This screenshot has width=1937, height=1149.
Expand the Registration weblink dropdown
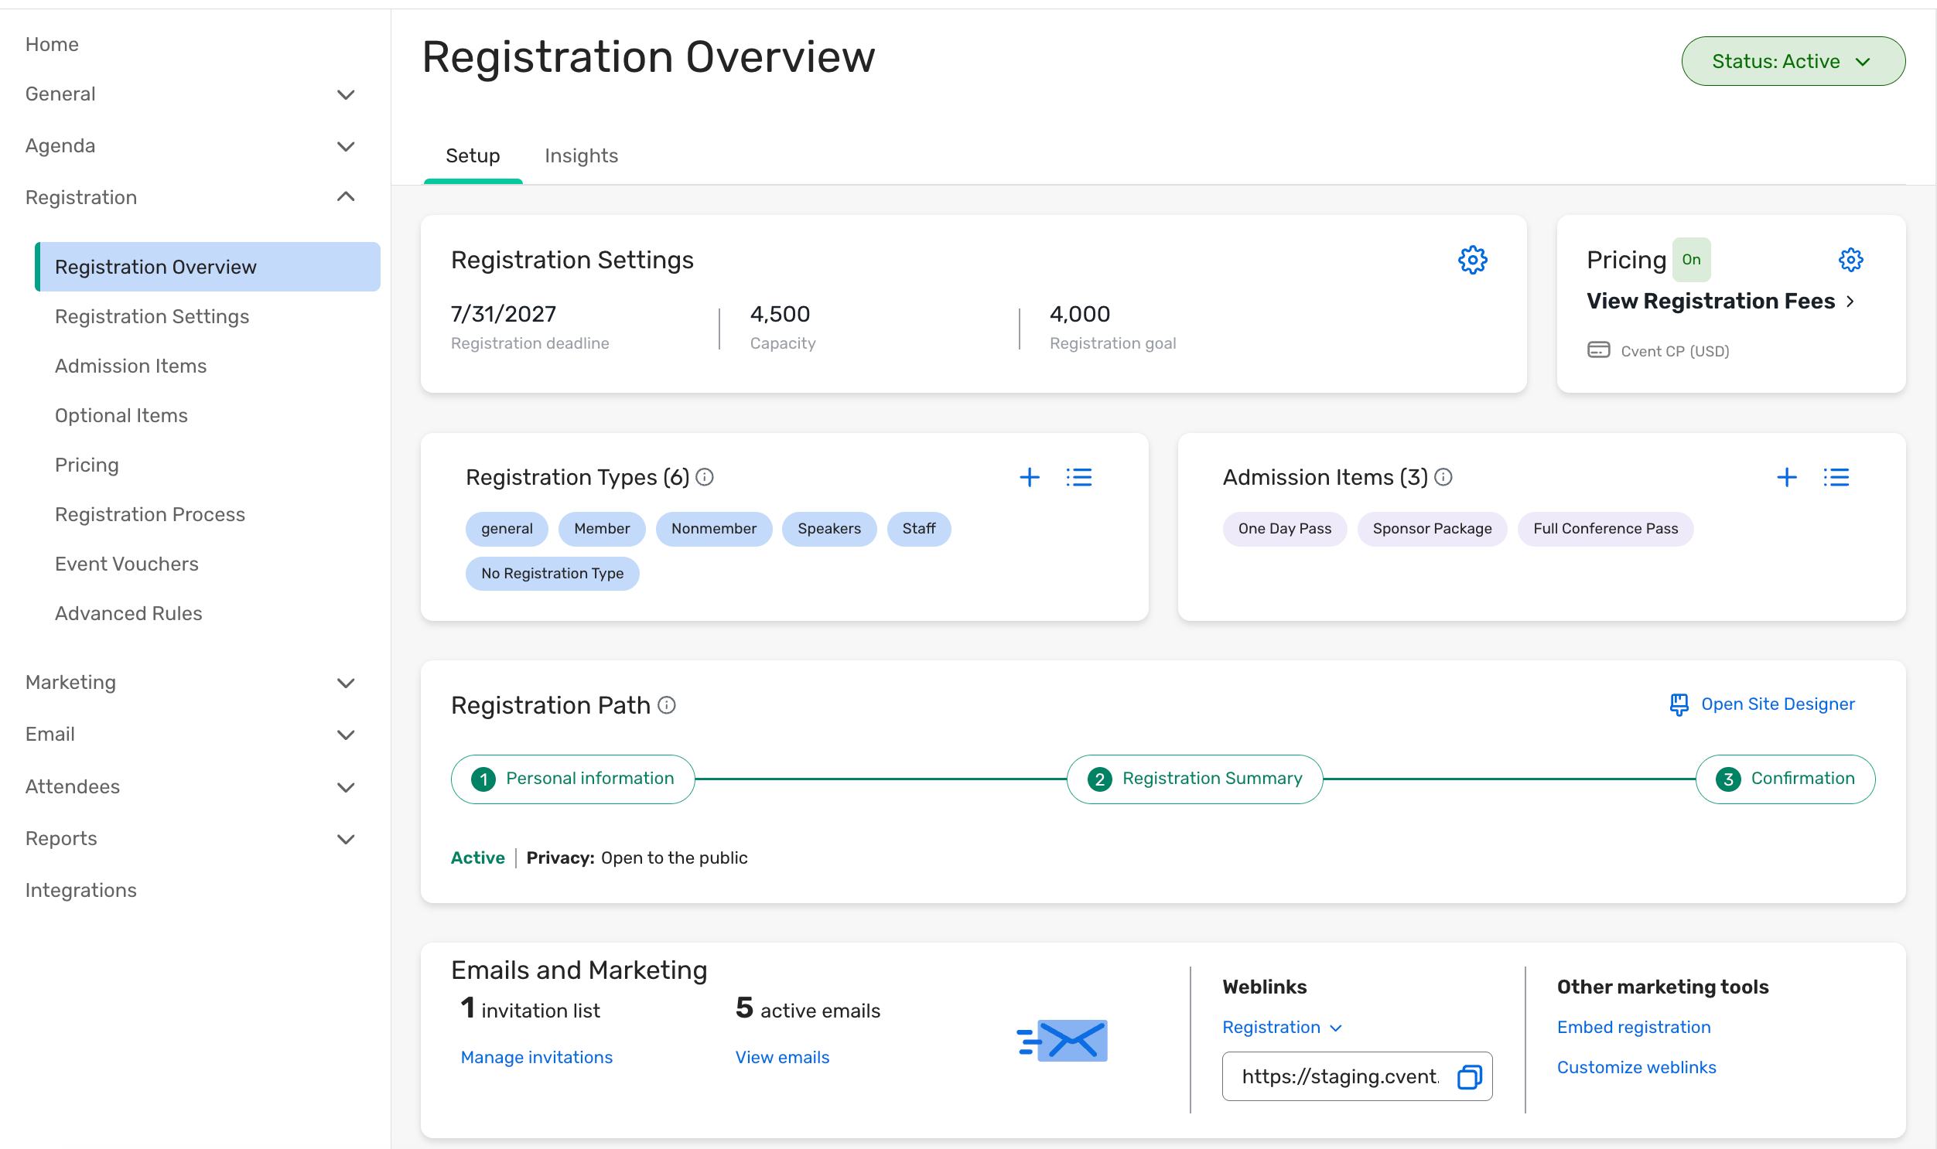tap(1281, 1028)
